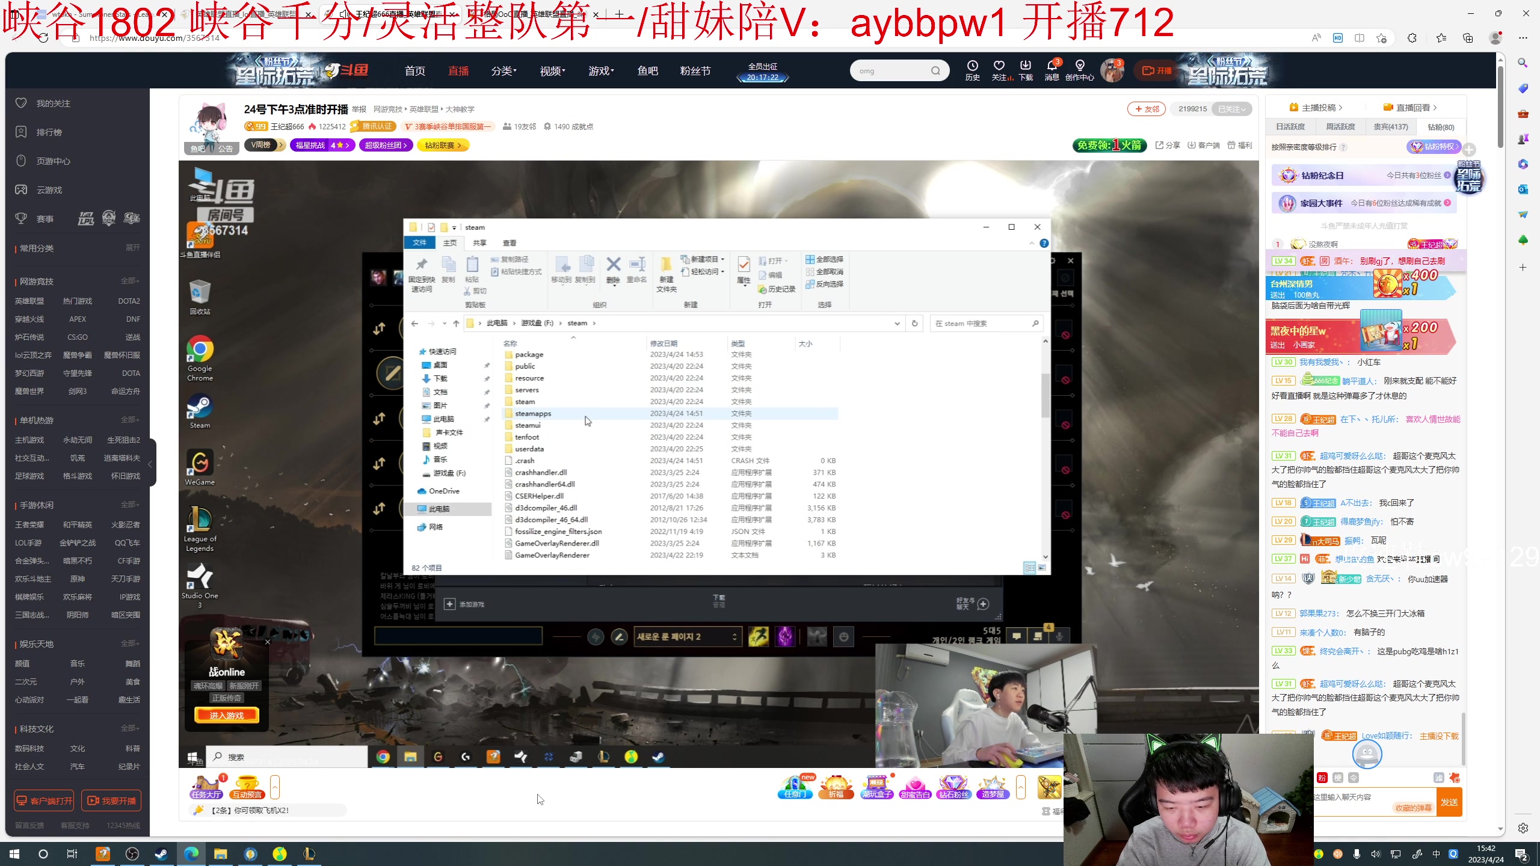The width and height of the screenshot is (1540, 866).
Task: Click the refresh icon in Explorer address bar
Action: (x=915, y=323)
